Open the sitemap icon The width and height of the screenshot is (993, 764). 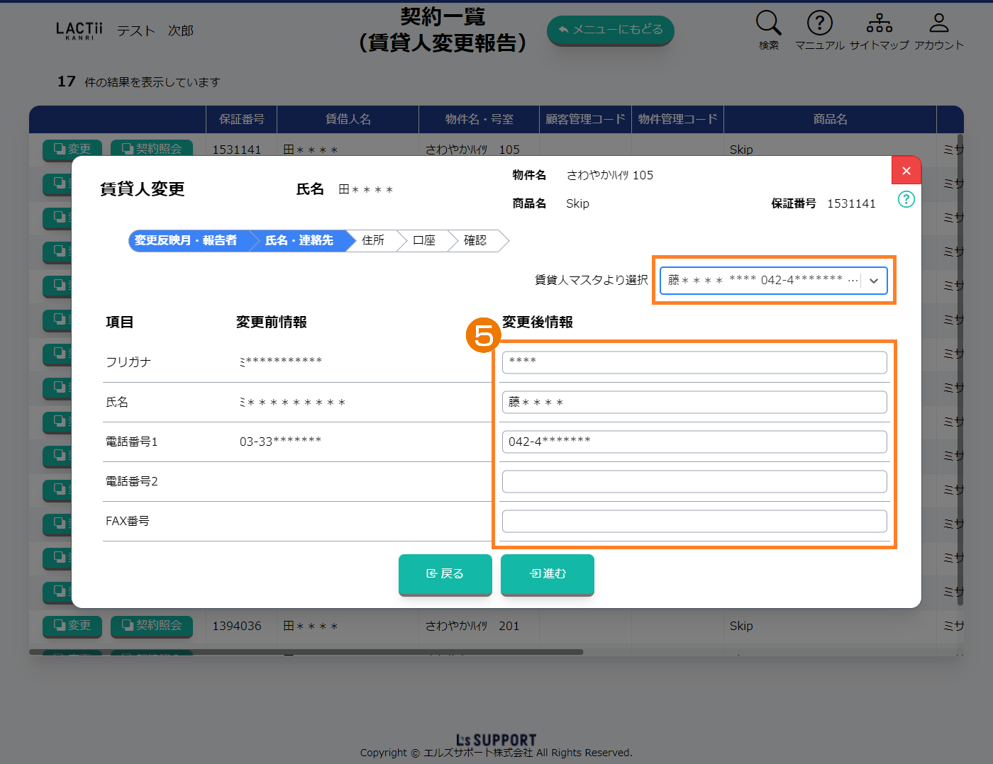coord(879,23)
